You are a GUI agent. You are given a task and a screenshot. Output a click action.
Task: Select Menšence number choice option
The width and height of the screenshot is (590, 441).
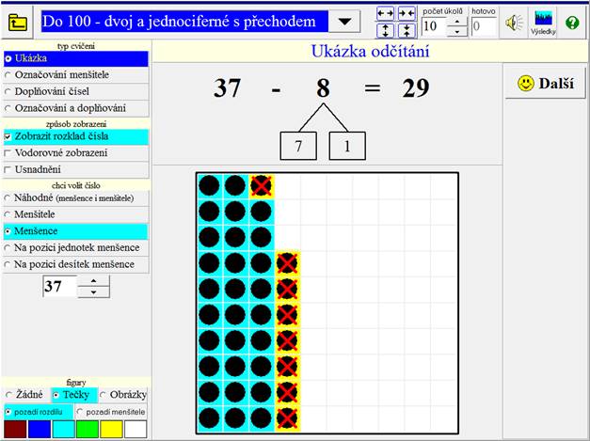tap(76, 231)
